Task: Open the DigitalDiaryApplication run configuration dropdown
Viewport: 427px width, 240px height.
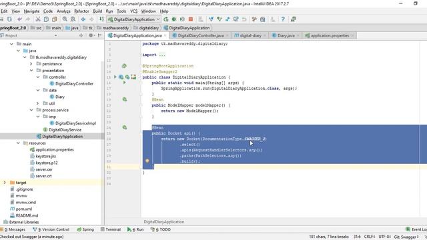Action: (133, 19)
